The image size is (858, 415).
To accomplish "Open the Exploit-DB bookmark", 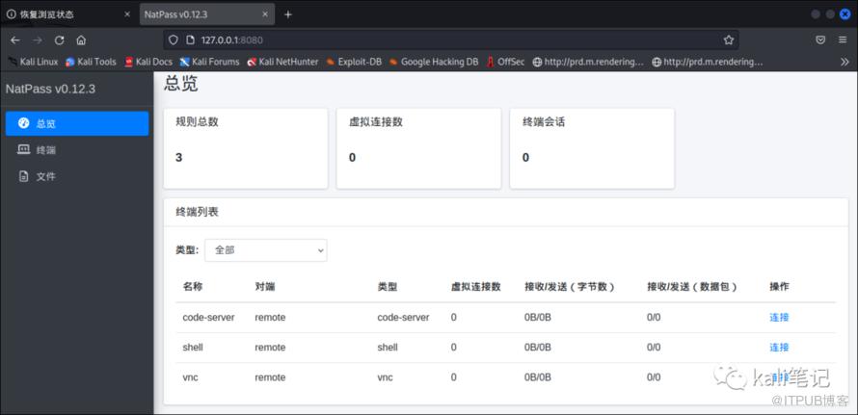I will pyautogui.click(x=353, y=62).
